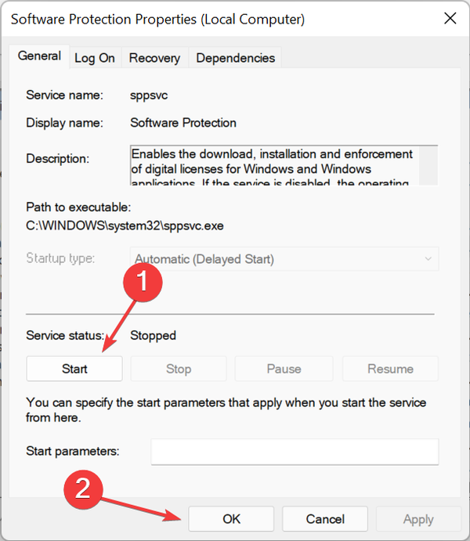
Task: Select the Recovery tab
Action: pyautogui.click(x=154, y=58)
